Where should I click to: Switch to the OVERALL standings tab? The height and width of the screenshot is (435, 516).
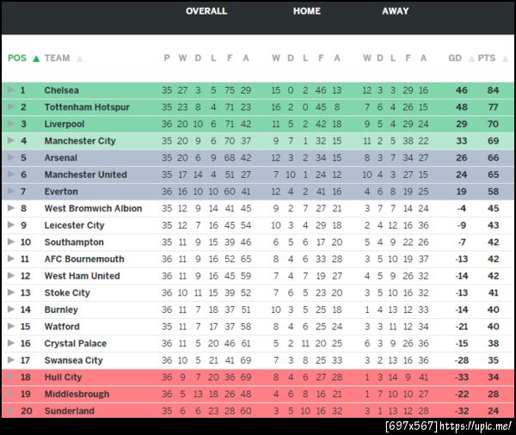[x=206, y=11]
